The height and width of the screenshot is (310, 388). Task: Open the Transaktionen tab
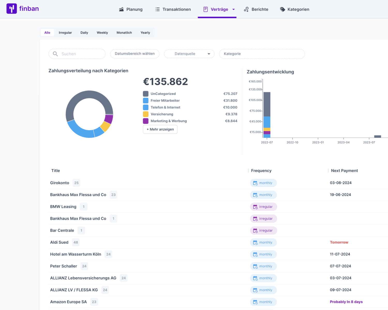[x=176, y=9]
